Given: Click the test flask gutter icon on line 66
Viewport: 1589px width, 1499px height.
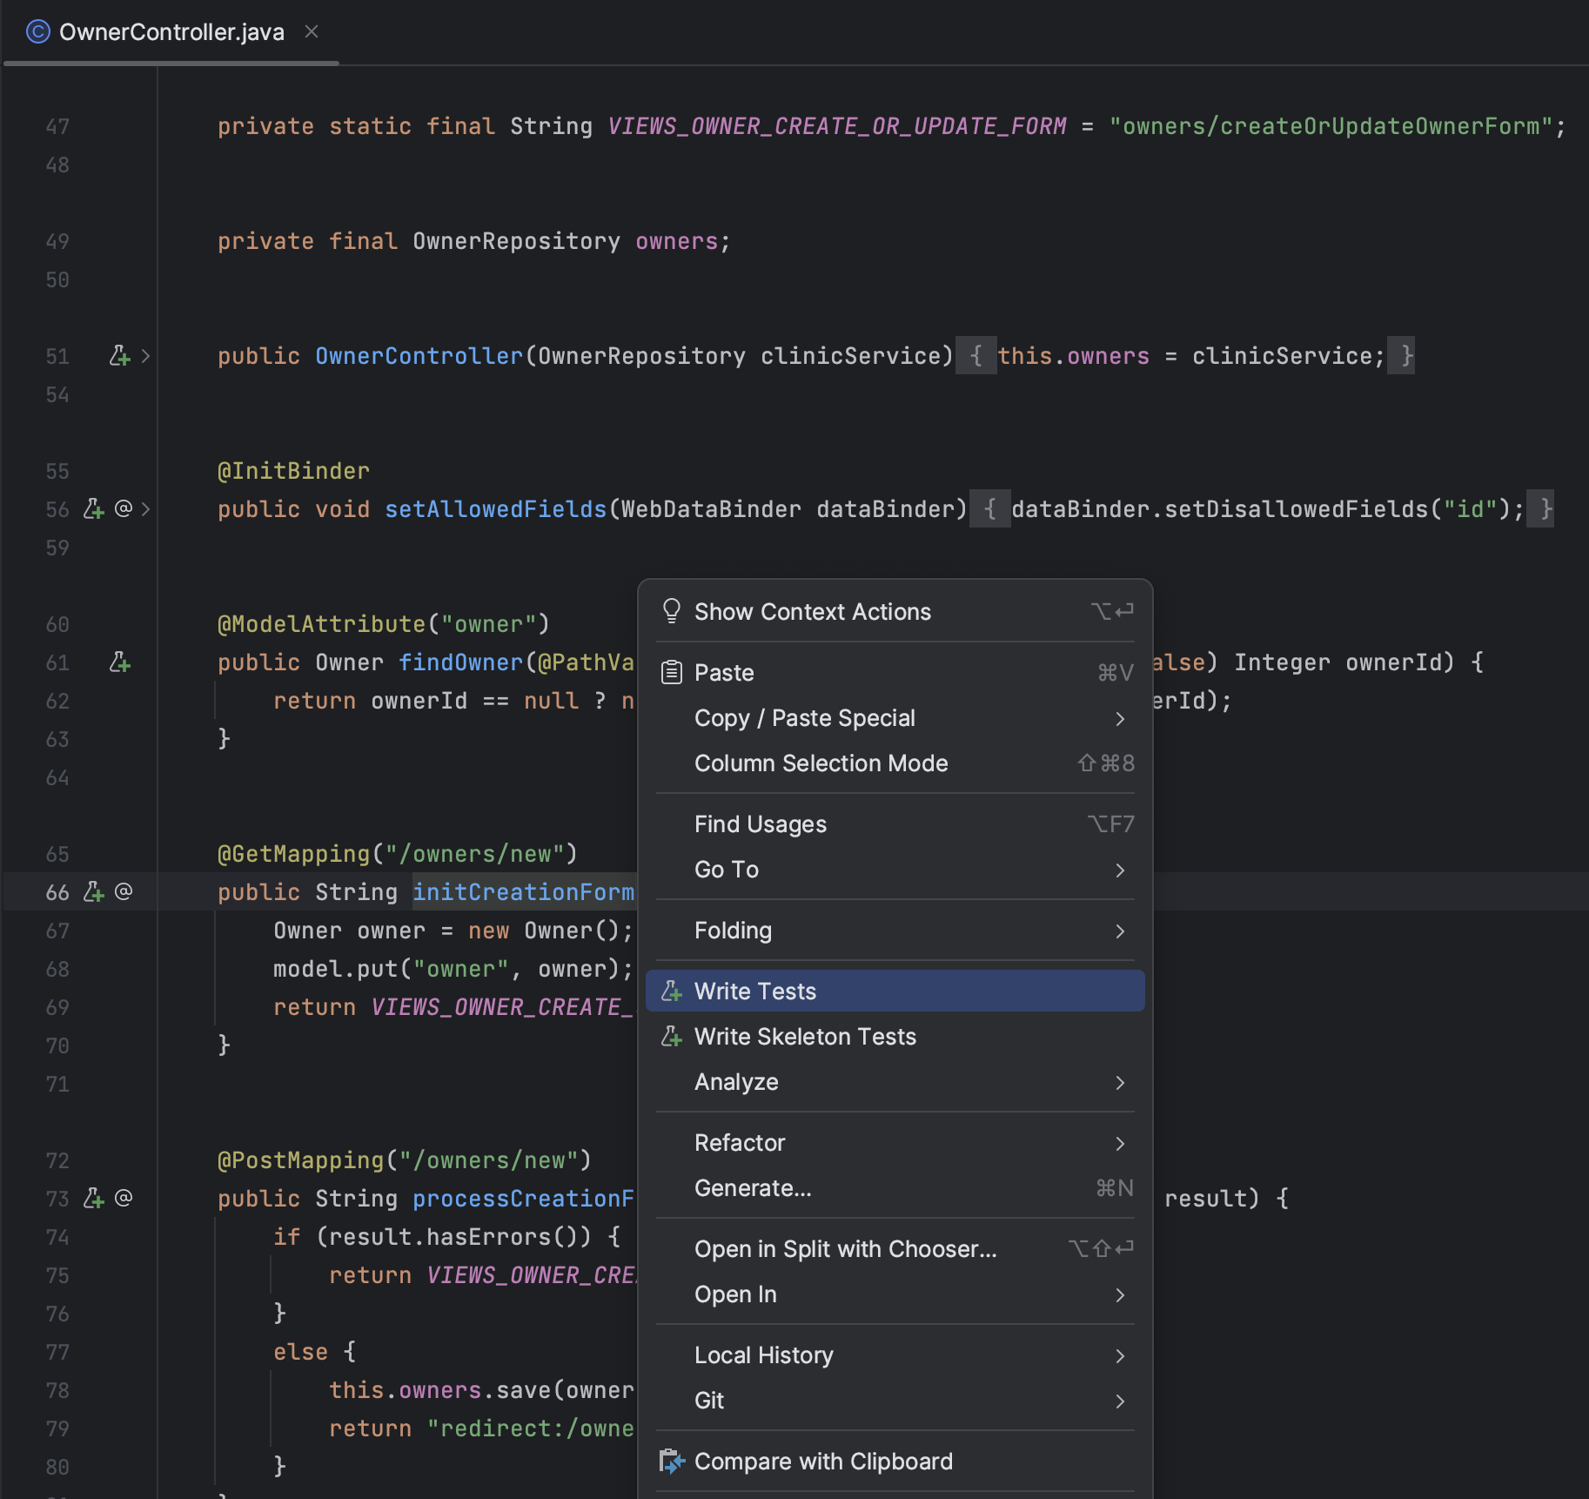Looking at the screenshot, I should [93, 892].
